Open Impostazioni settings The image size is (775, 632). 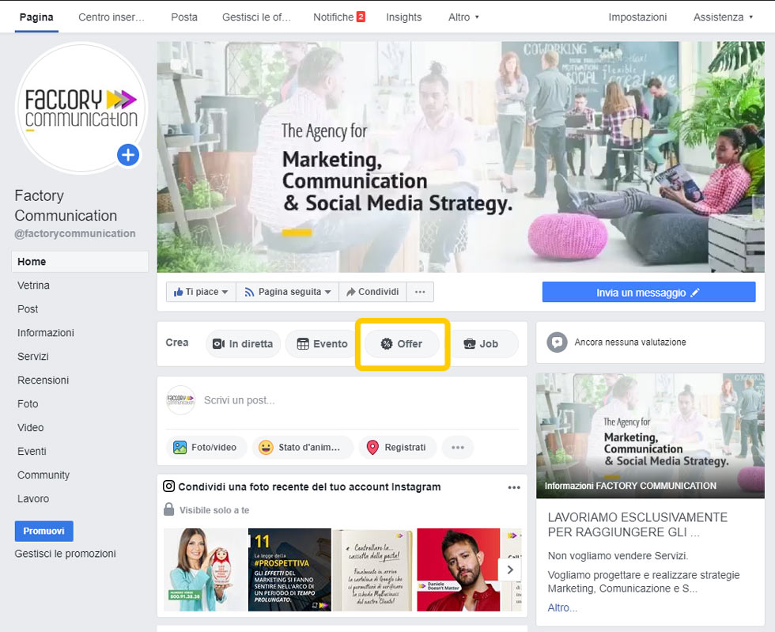tap(637, 17)
